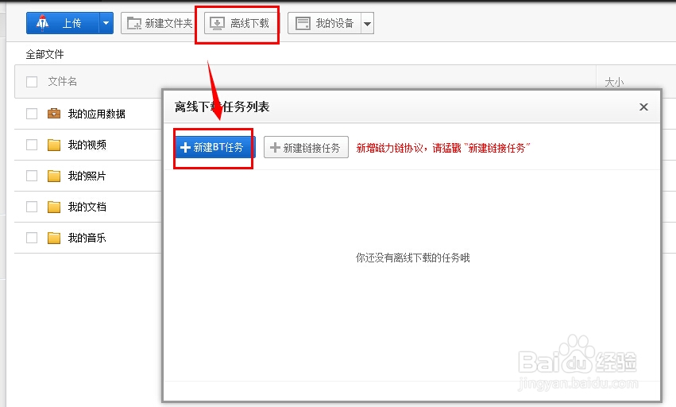This screenshot has width=676, height=407.
Task: Open the 我的文档 folder name
Action: pos(87,207)
